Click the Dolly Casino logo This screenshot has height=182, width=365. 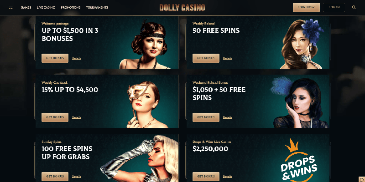point(182,8)
